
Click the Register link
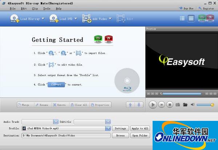tap(206, 8)
